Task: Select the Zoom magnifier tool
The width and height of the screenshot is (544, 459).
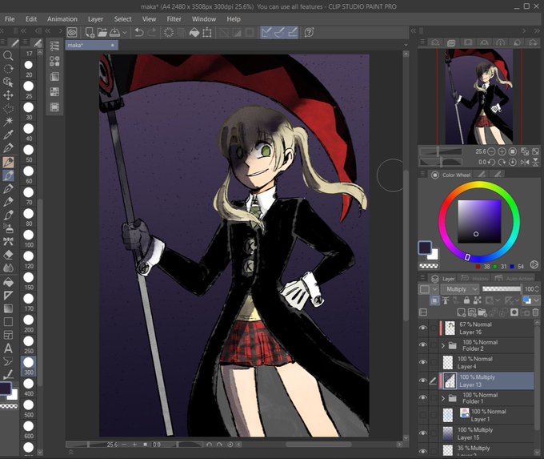Action: coord(8,55)
